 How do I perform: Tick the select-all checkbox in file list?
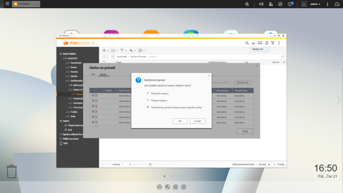[104, 62]
